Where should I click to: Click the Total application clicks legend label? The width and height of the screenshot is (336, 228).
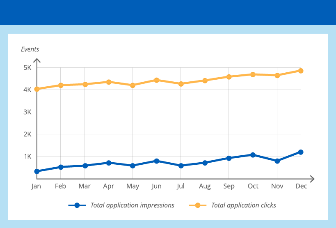(x=243, y=205)
